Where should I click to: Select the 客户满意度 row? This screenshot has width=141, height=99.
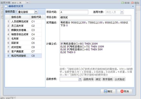[23, 51]
